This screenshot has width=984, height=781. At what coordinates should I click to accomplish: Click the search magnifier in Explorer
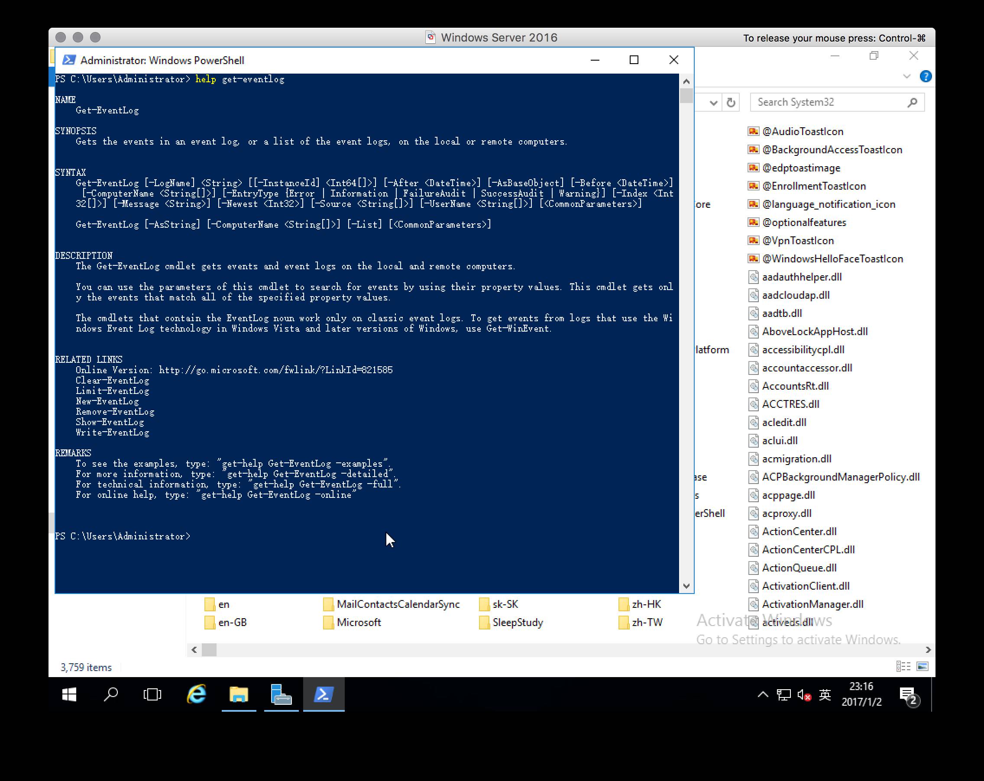coord(913,103)
